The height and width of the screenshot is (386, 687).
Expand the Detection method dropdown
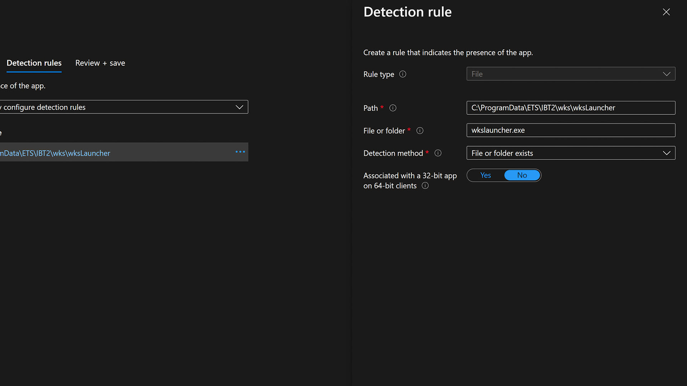pos(570,153)
